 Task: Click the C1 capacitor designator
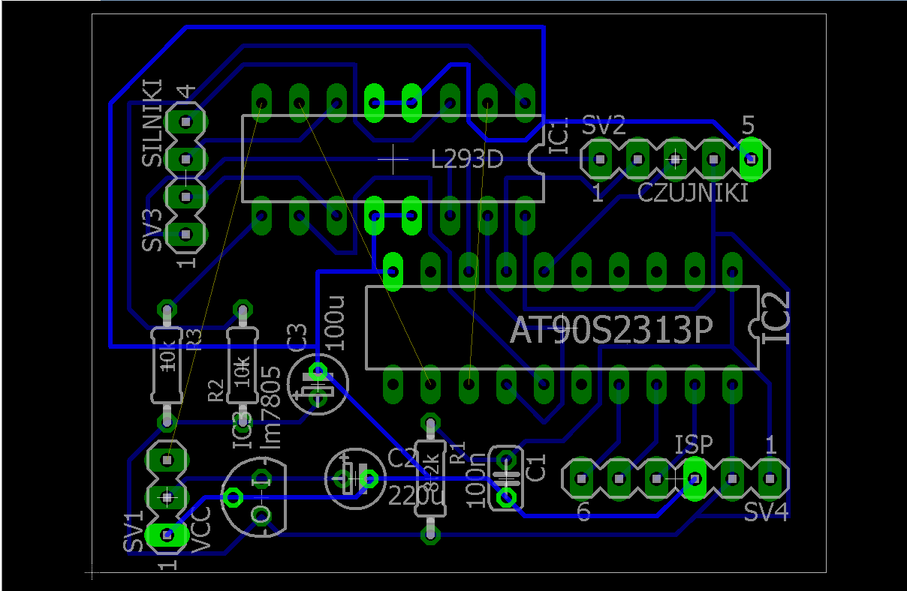537,469
